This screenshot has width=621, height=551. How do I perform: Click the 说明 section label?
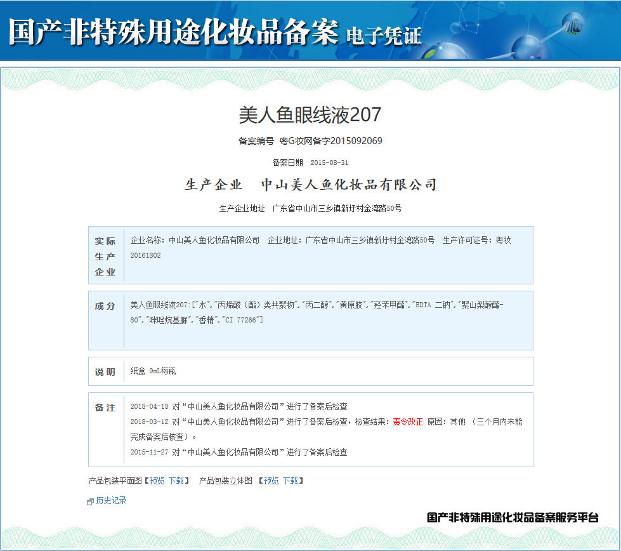point(105,372)
